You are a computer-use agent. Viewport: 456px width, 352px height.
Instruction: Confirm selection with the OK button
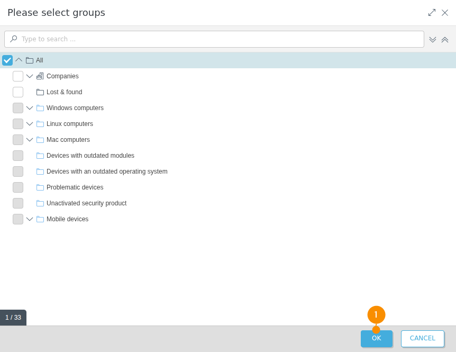tap(377, 339)
